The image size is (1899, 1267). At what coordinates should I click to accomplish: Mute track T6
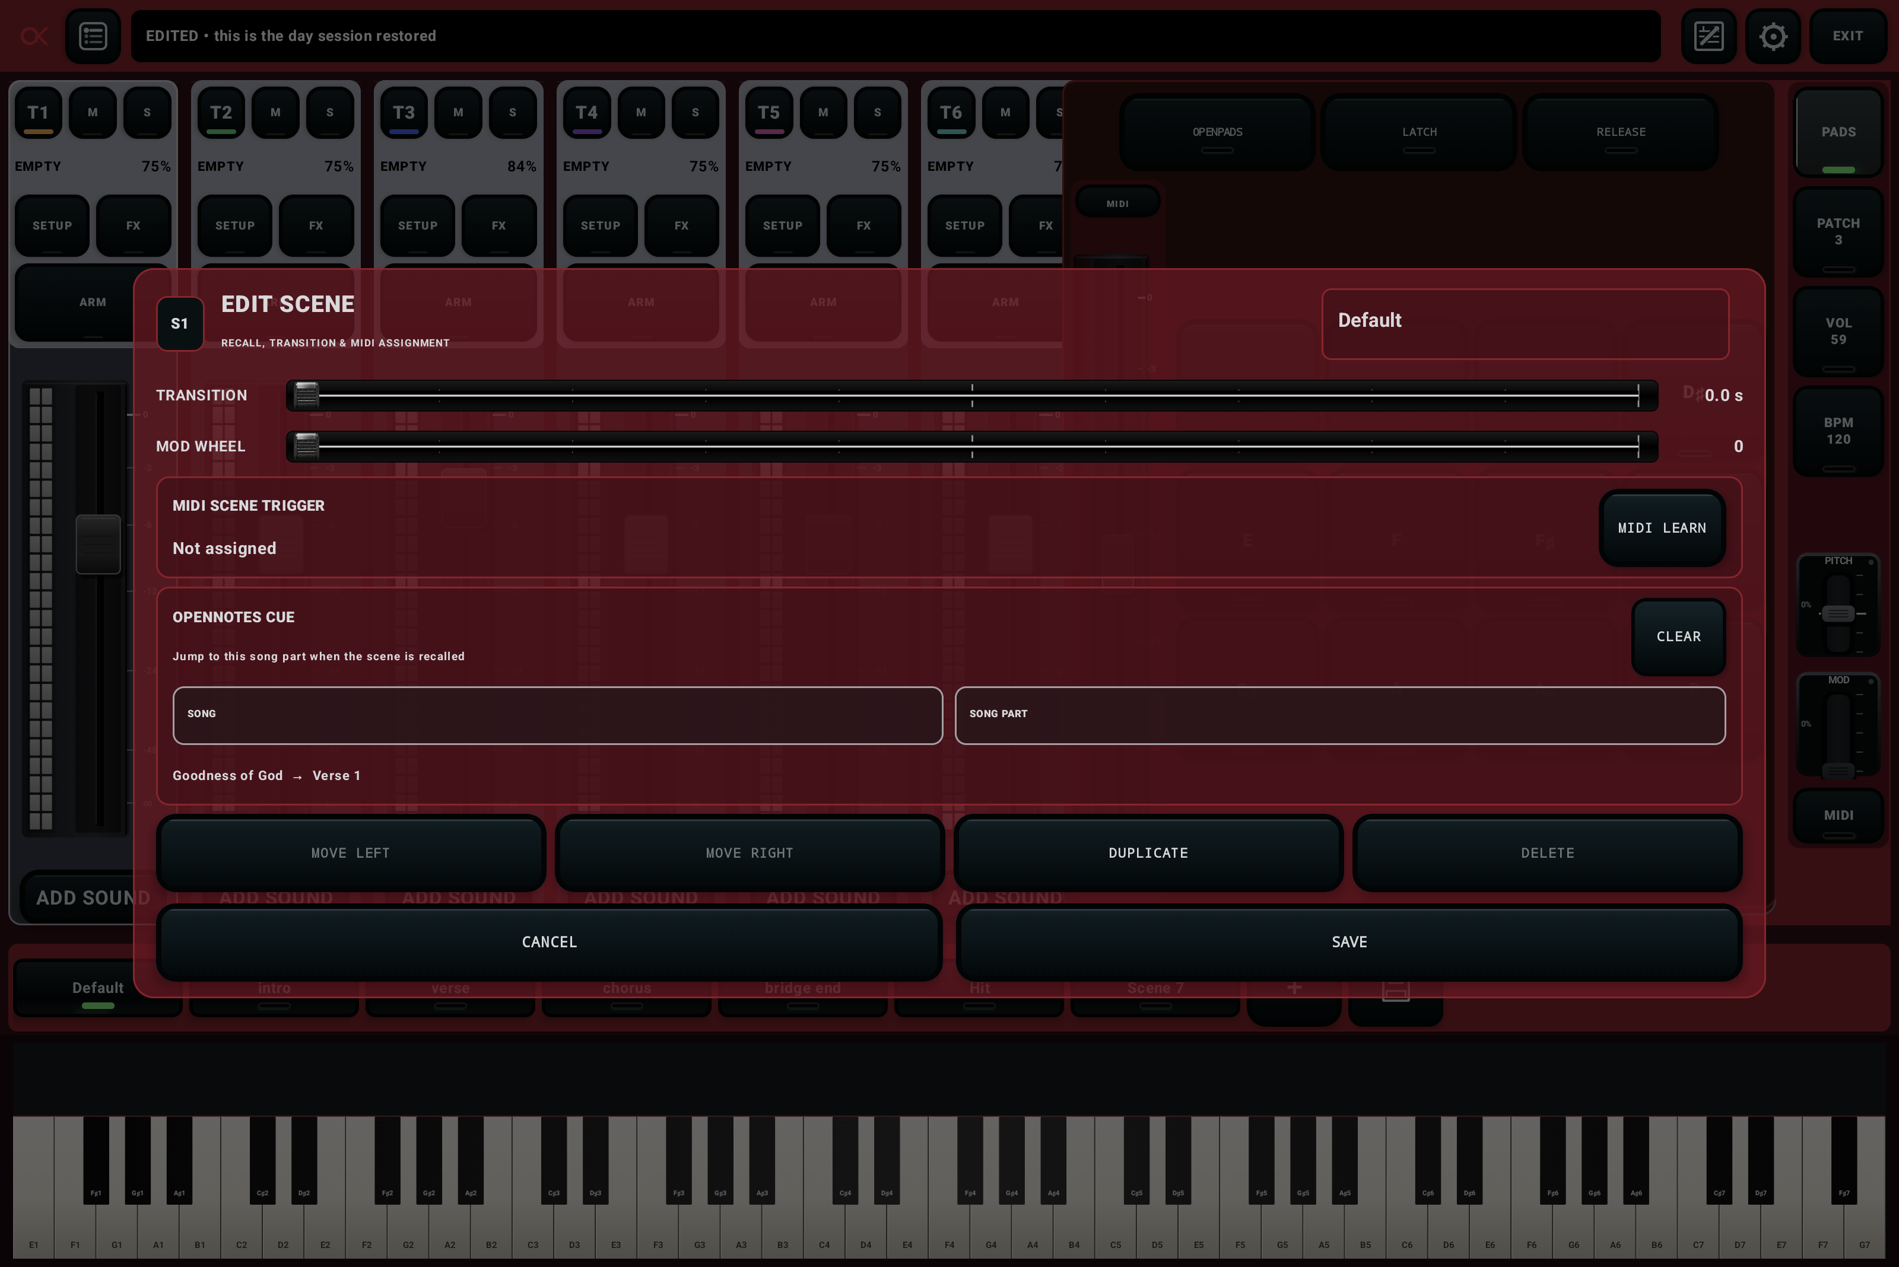click(x=1005, y=112)
